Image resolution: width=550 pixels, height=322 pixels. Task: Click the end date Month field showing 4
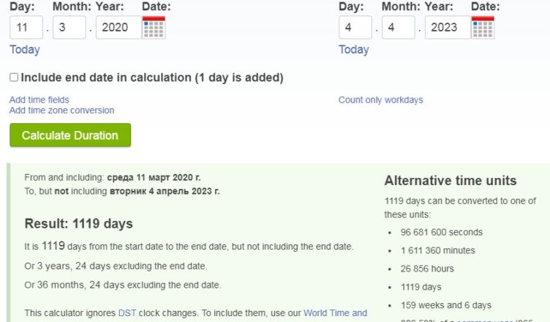point(399,27)
